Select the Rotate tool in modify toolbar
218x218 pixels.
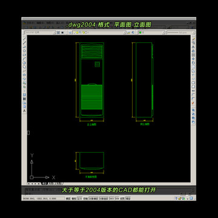[x=193, y=63]
